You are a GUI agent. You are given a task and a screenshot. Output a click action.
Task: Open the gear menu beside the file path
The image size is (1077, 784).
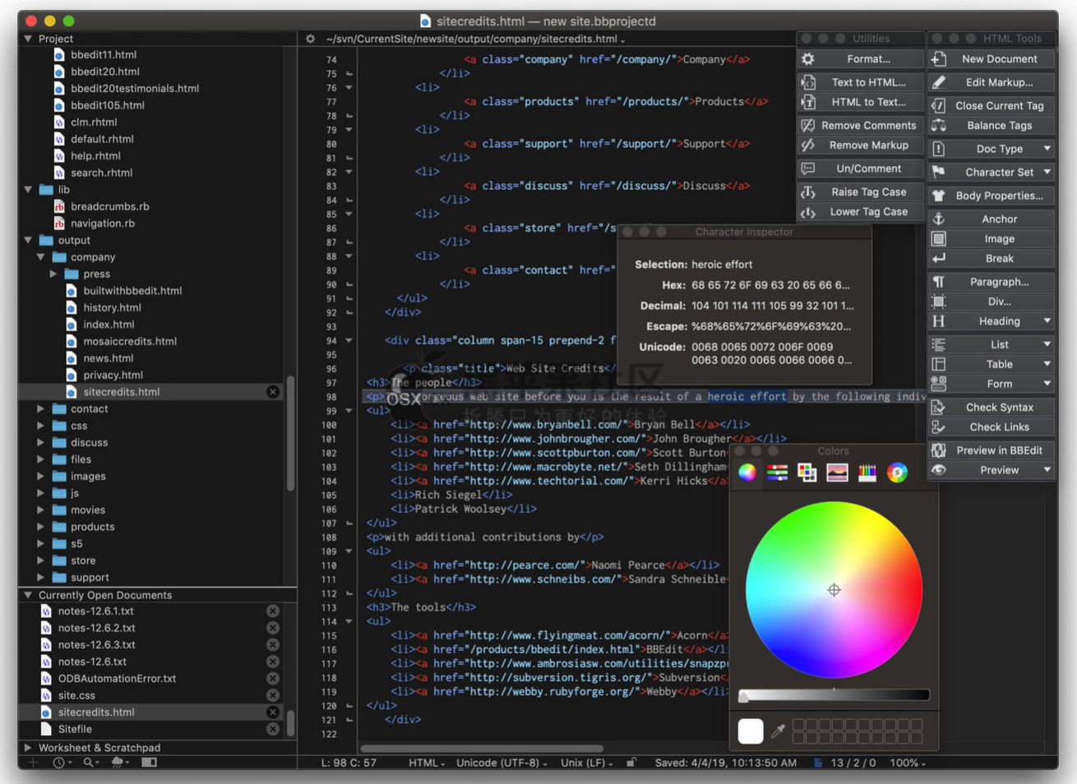310,39
